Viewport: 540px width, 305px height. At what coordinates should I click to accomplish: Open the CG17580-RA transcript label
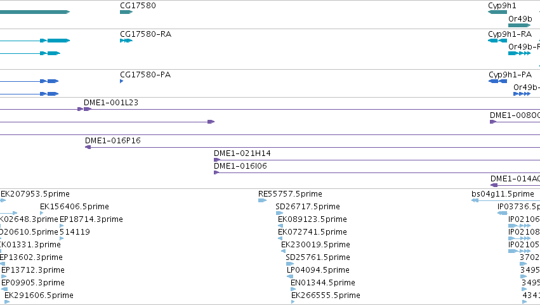pyautogui.click(x=145, y=34)
